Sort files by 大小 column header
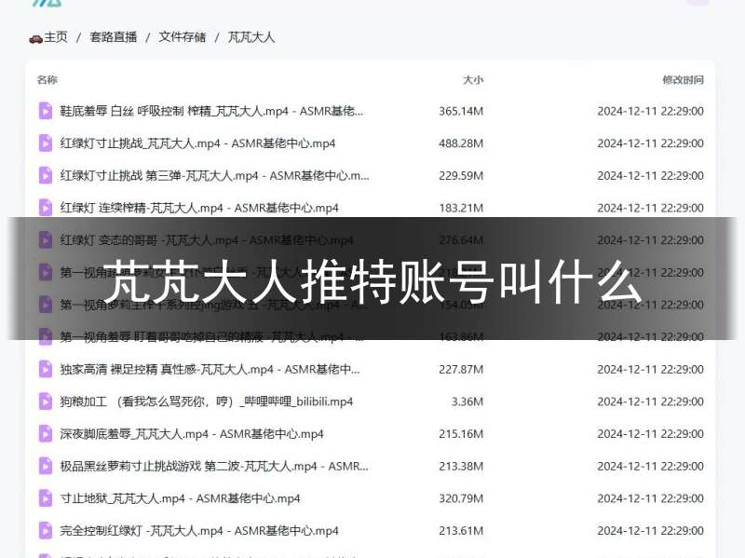The height and width of the screenshot is (558, 745). tap(473, 80)
